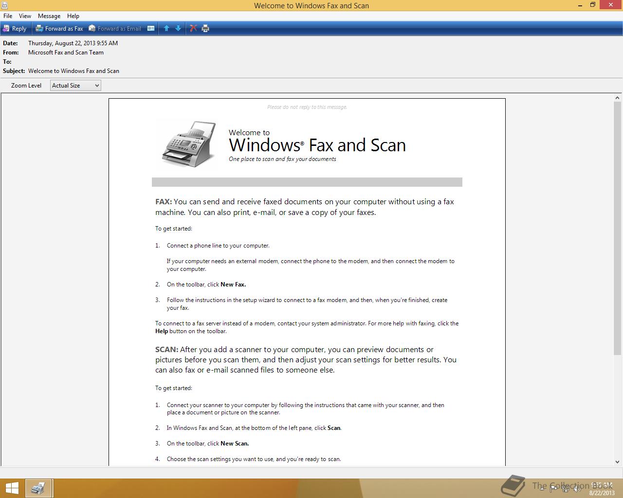Click the 'SCAN:' section heading

point(167,350)
